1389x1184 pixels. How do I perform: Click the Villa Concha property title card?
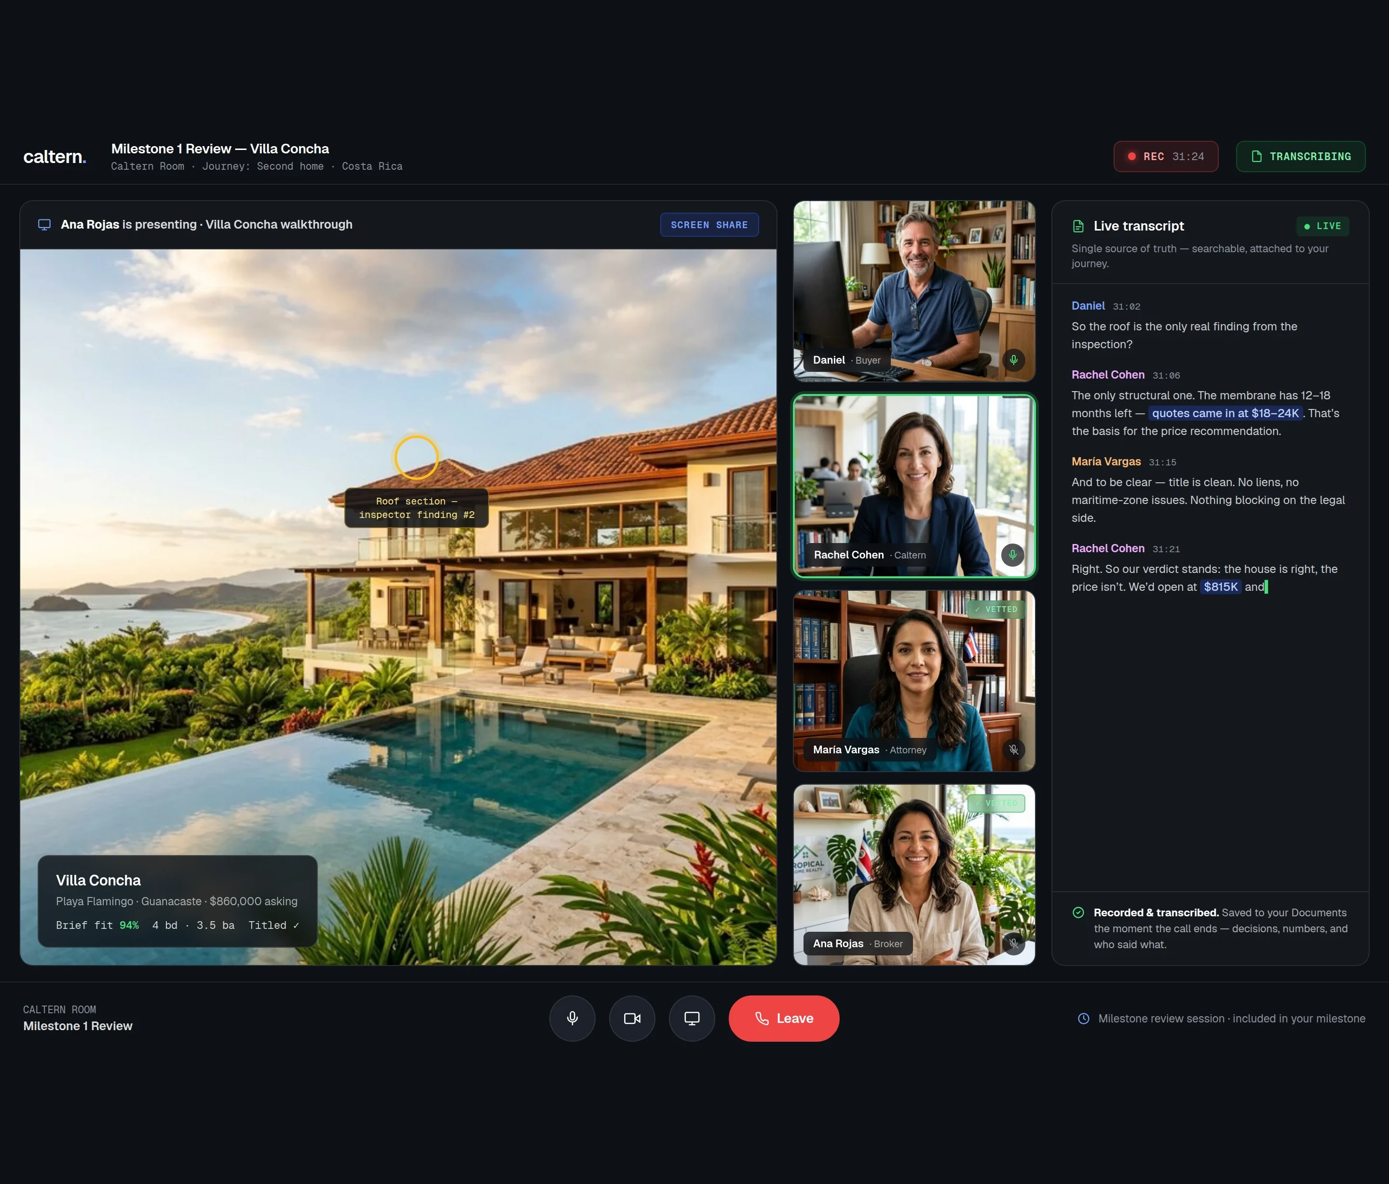[177, 901]
